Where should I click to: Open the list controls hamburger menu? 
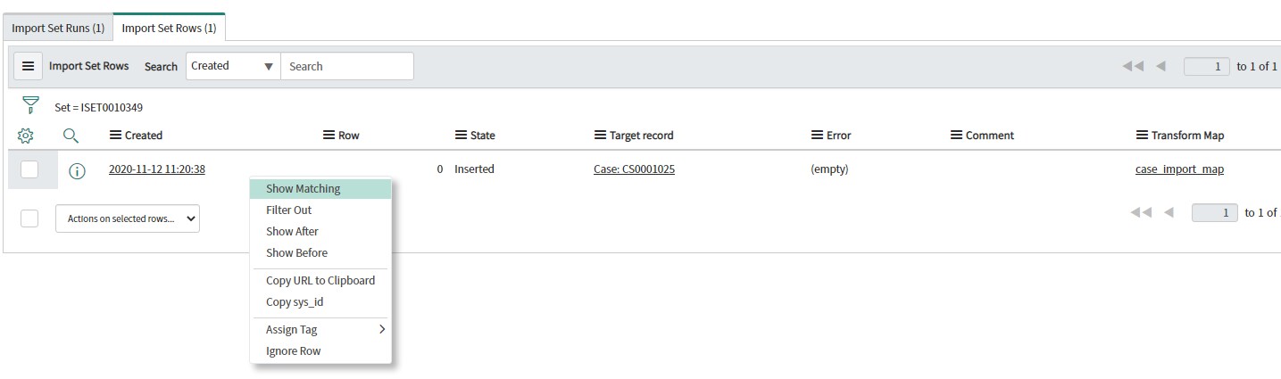(x=28, y=66)
